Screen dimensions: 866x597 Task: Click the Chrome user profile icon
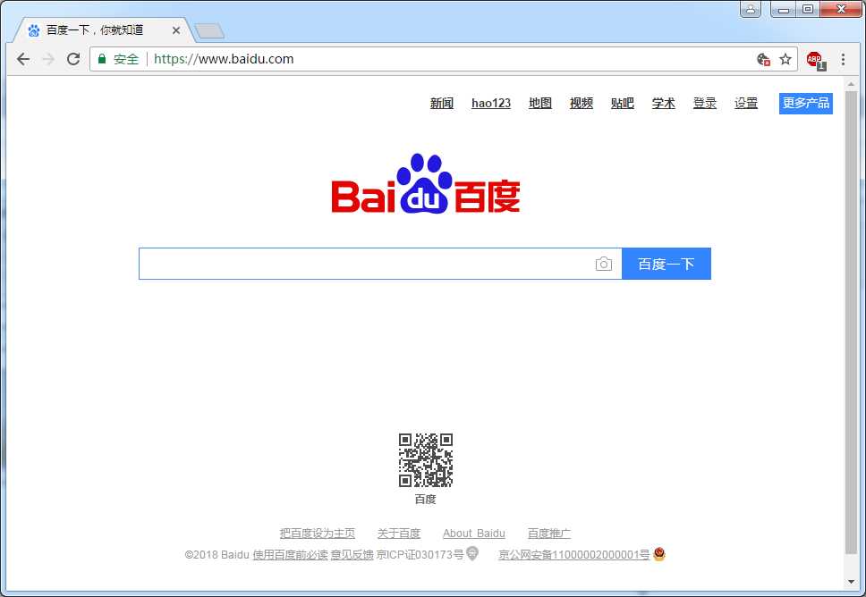(x=751, y=9)
